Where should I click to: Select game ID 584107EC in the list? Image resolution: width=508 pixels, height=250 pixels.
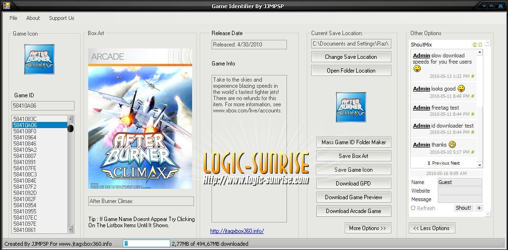[39, 218]
